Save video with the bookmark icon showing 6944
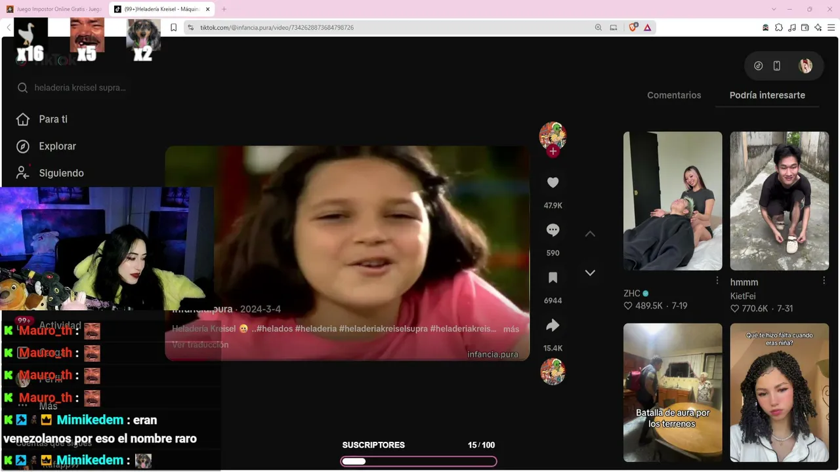Image resolution: width=840 pixels, height=472 pixels. [553, 278]
